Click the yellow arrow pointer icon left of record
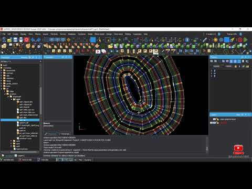 (x=233, y=40)
